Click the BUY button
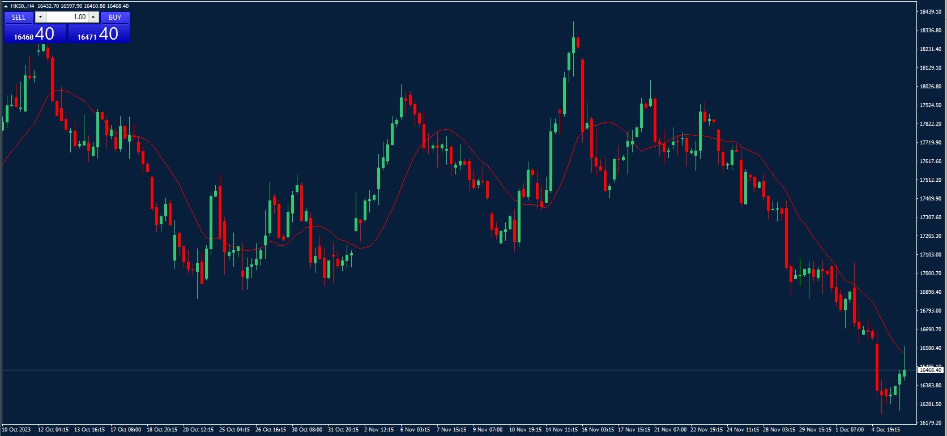The height and width of the screenshot is (436, 947). tap(115, 18)
